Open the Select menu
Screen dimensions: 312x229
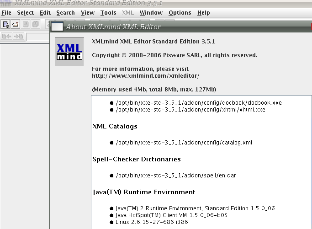(x=26, y=13)
